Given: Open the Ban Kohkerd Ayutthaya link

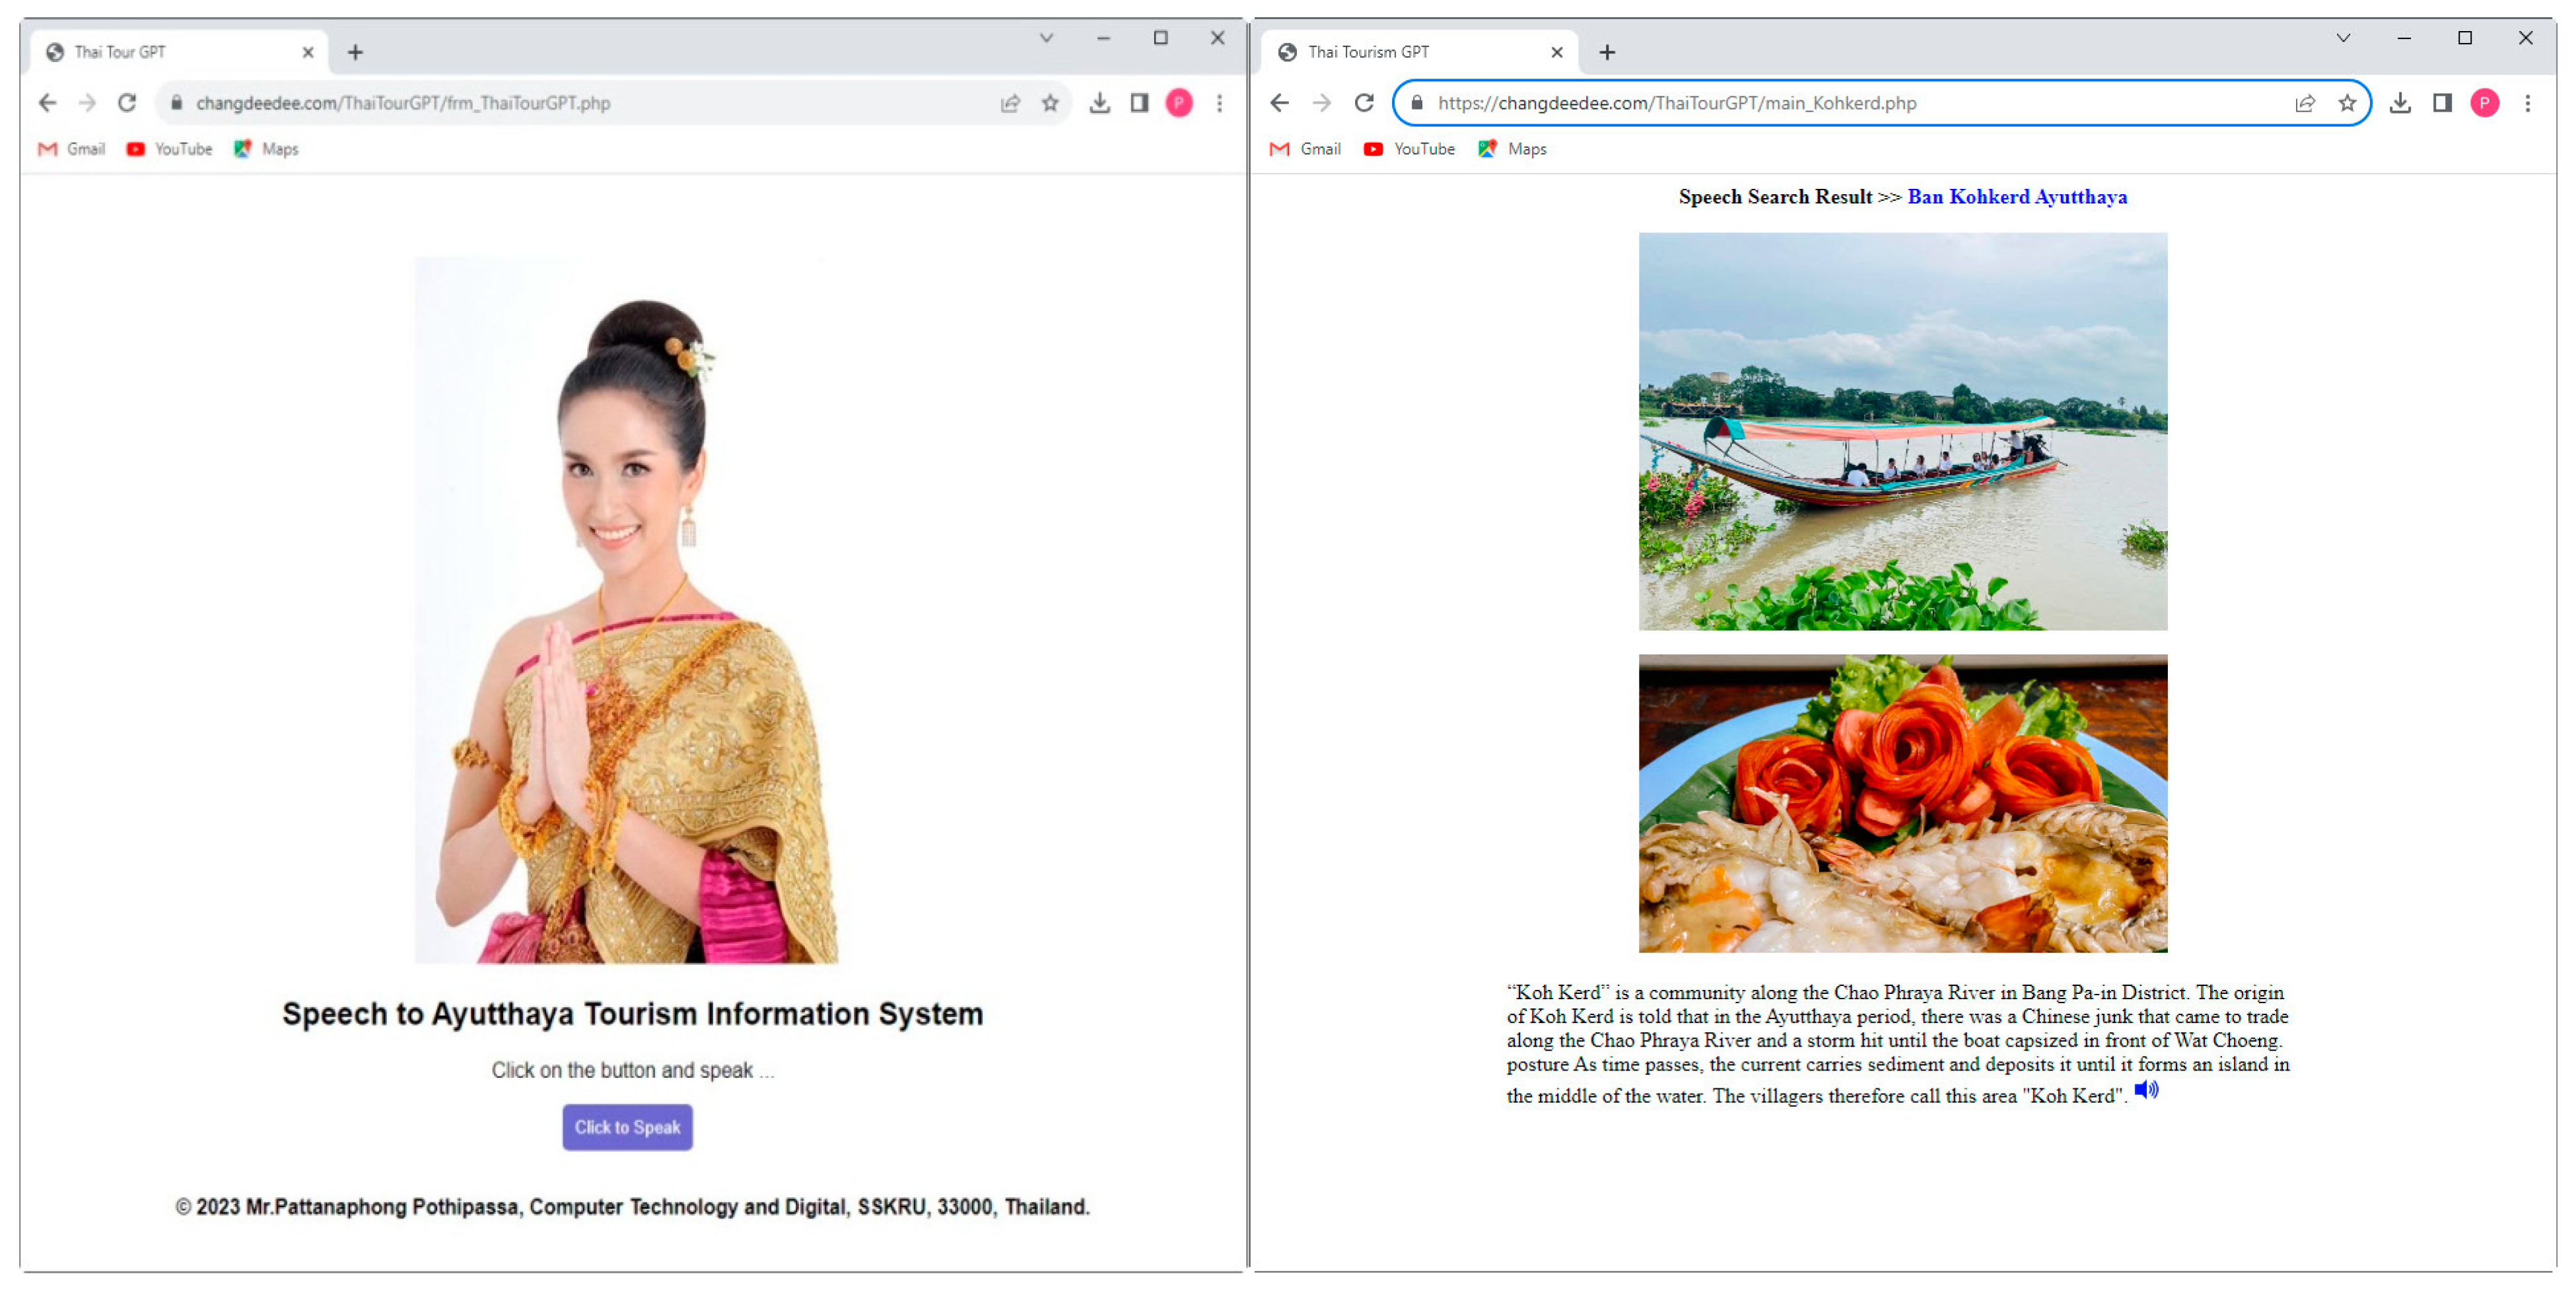Looking at the screenshot, I should (2016, 197).
